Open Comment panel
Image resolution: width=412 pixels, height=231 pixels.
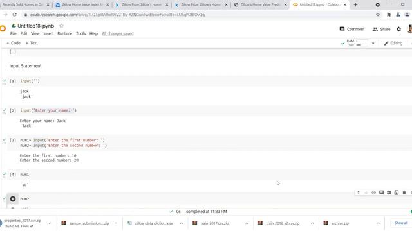[352, 29]
